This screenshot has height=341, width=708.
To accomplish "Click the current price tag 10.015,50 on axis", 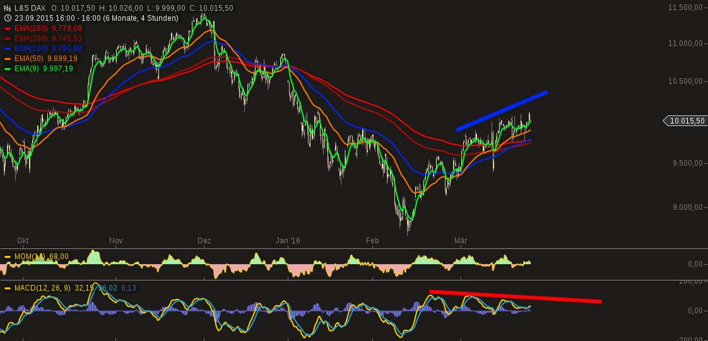I will click(x=685, y=120).
